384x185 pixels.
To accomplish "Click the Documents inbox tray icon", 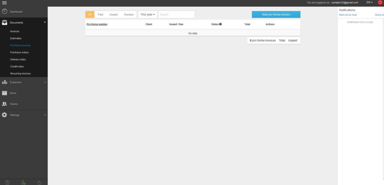I will click(x=4, y=22).
